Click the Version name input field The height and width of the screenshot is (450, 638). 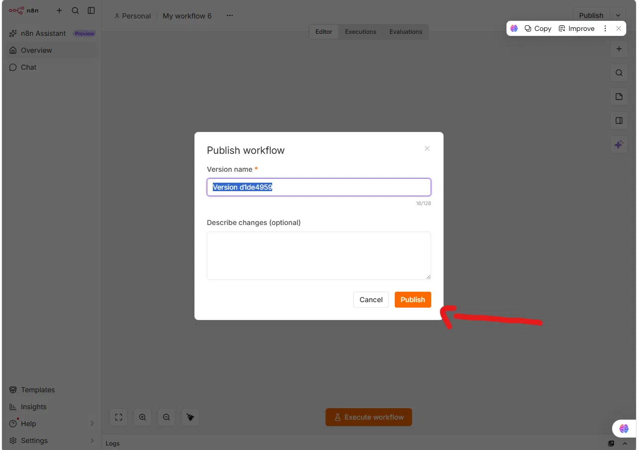[319, 187]
